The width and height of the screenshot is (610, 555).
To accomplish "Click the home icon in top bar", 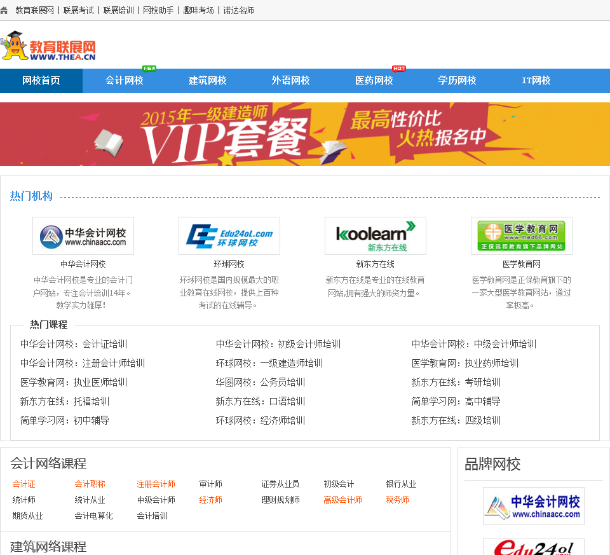I will [x=4, y=11].
